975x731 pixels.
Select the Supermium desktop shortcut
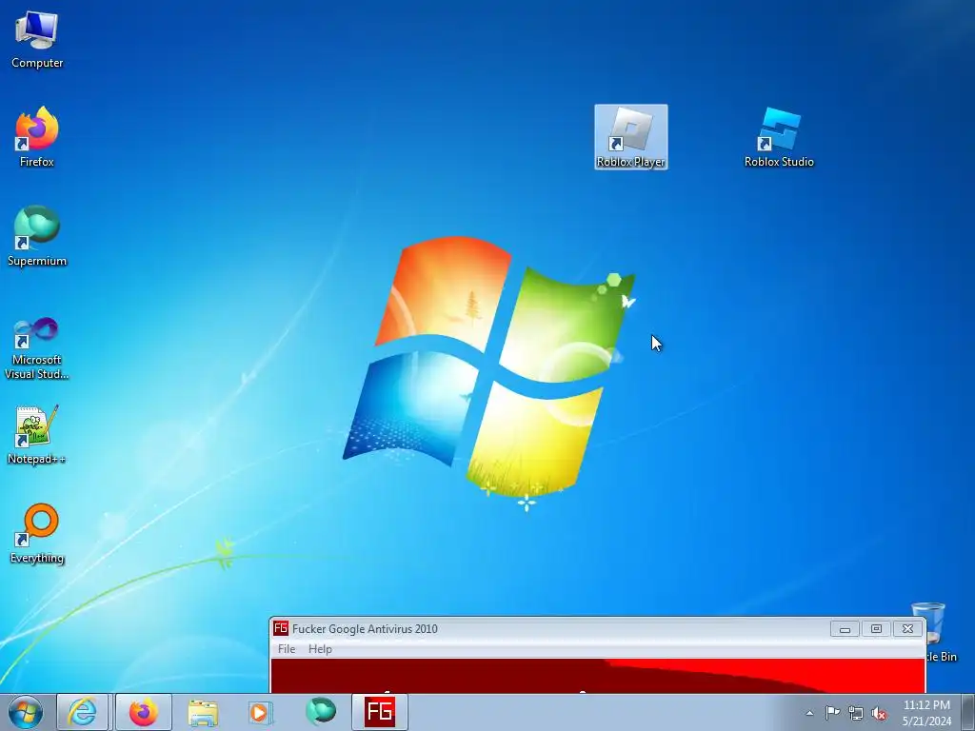pyautogui.click(x=37, y=236)
